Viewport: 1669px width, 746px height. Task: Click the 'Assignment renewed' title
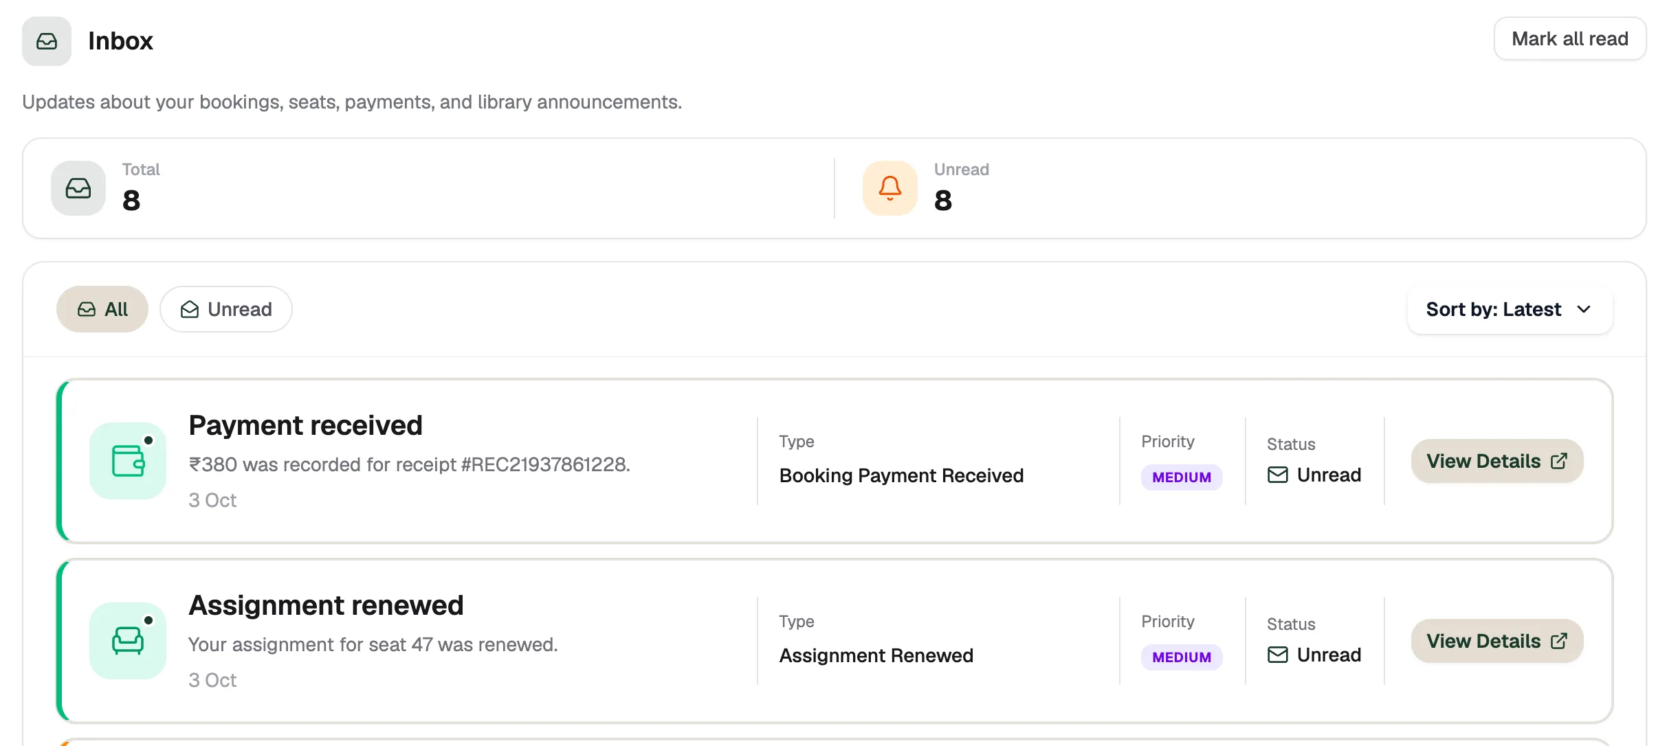(326, 605)
